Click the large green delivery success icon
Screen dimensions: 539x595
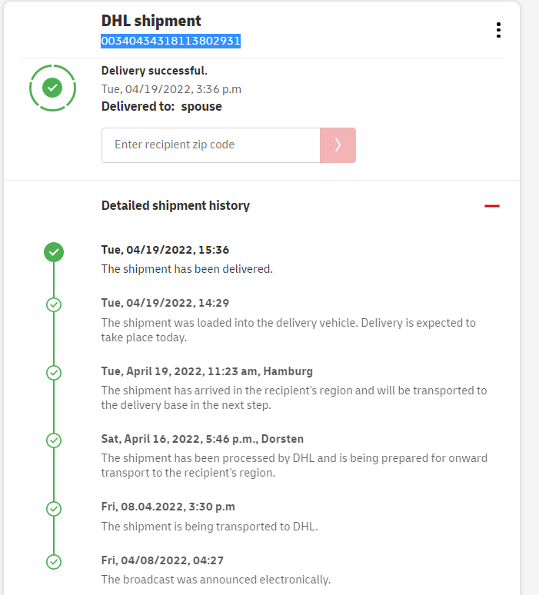(x=52, y=88)
